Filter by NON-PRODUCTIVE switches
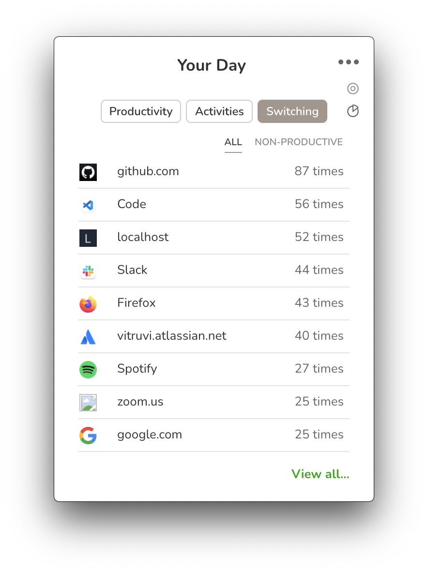 299,142
